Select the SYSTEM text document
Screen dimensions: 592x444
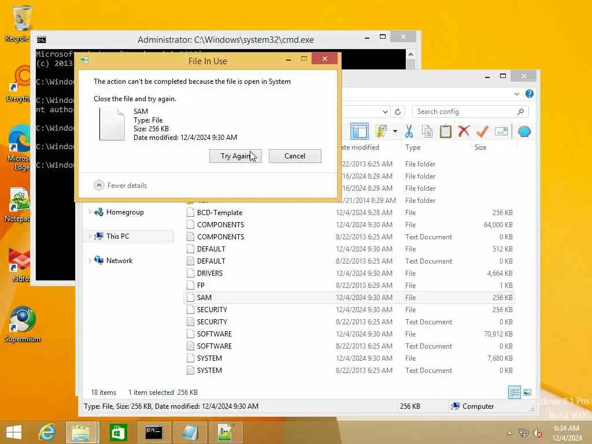pos(350,371)
